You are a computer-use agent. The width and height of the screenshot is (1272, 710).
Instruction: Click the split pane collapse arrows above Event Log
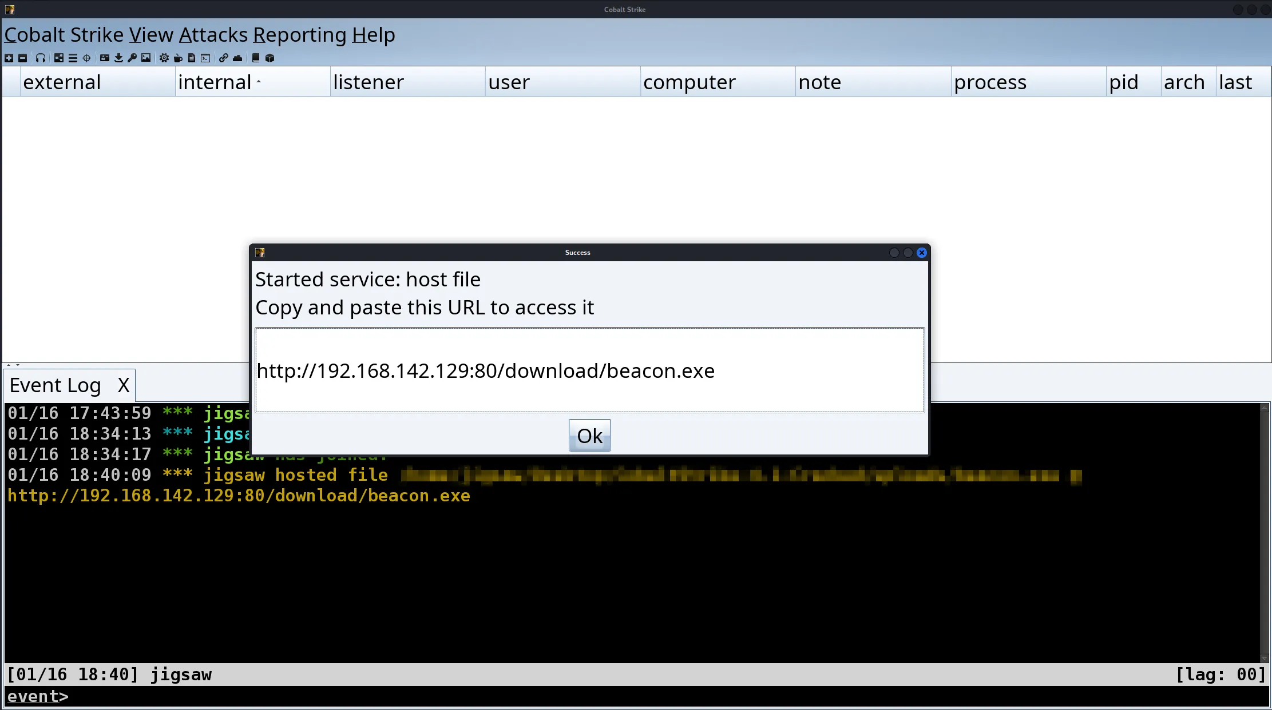pos(14,365)
